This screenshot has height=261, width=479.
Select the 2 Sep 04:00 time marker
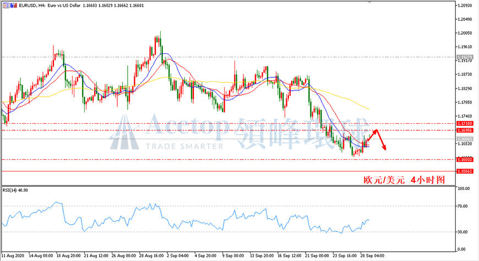(x=178, y=256)
